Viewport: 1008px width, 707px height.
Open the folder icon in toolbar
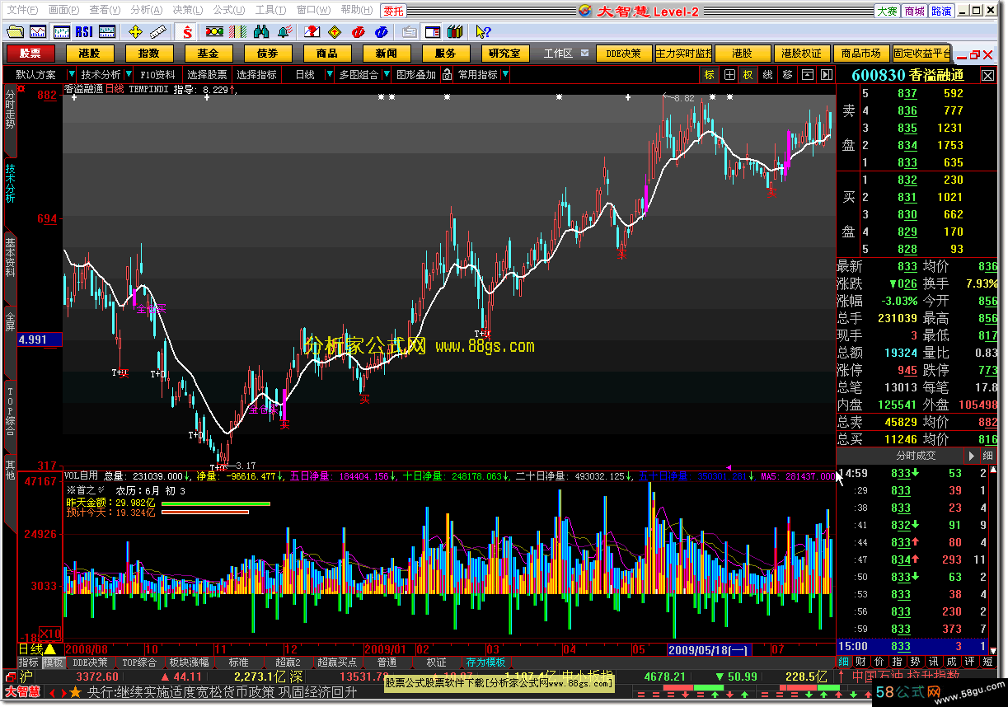pos(16,32)
